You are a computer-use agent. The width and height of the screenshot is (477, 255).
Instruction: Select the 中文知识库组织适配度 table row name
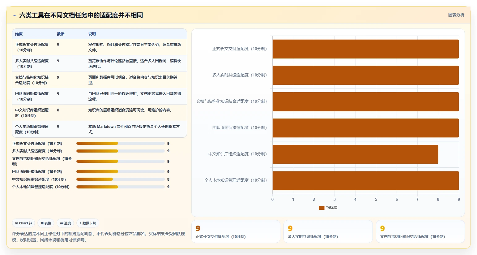coord(32,113)
